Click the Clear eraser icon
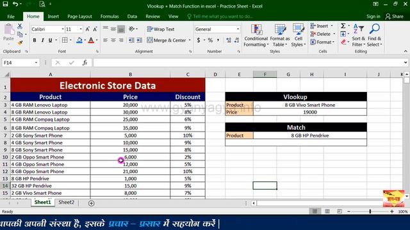This screenshot has height=230, width=410. point(343,42)
